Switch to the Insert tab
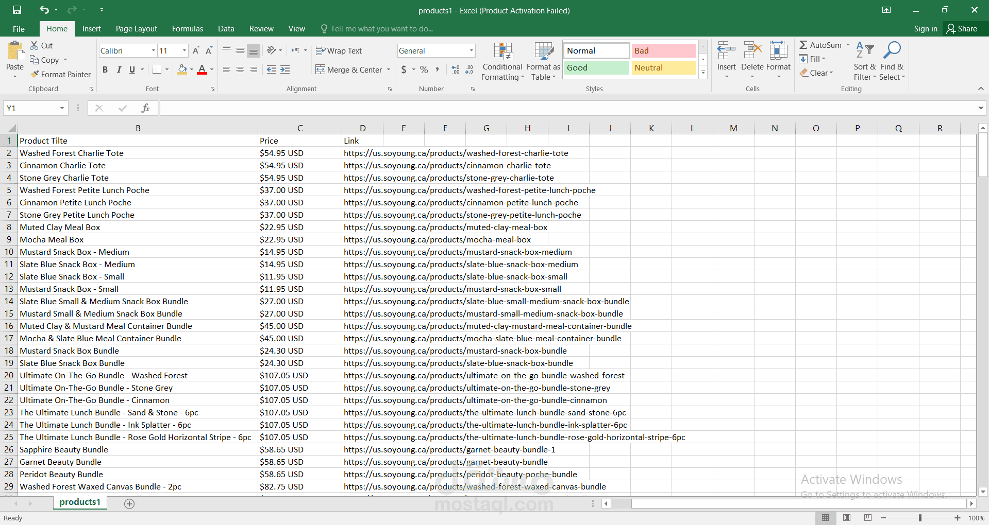 coord(92,29)
